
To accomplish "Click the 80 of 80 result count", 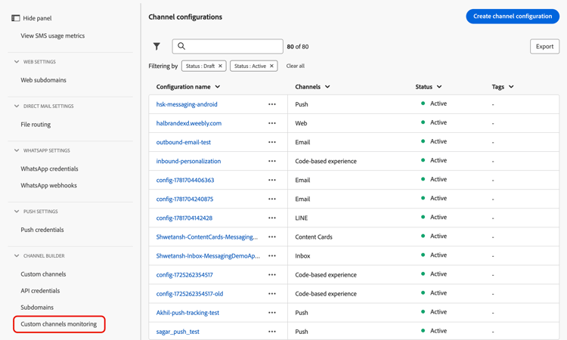I will click(x=298, y=47).
